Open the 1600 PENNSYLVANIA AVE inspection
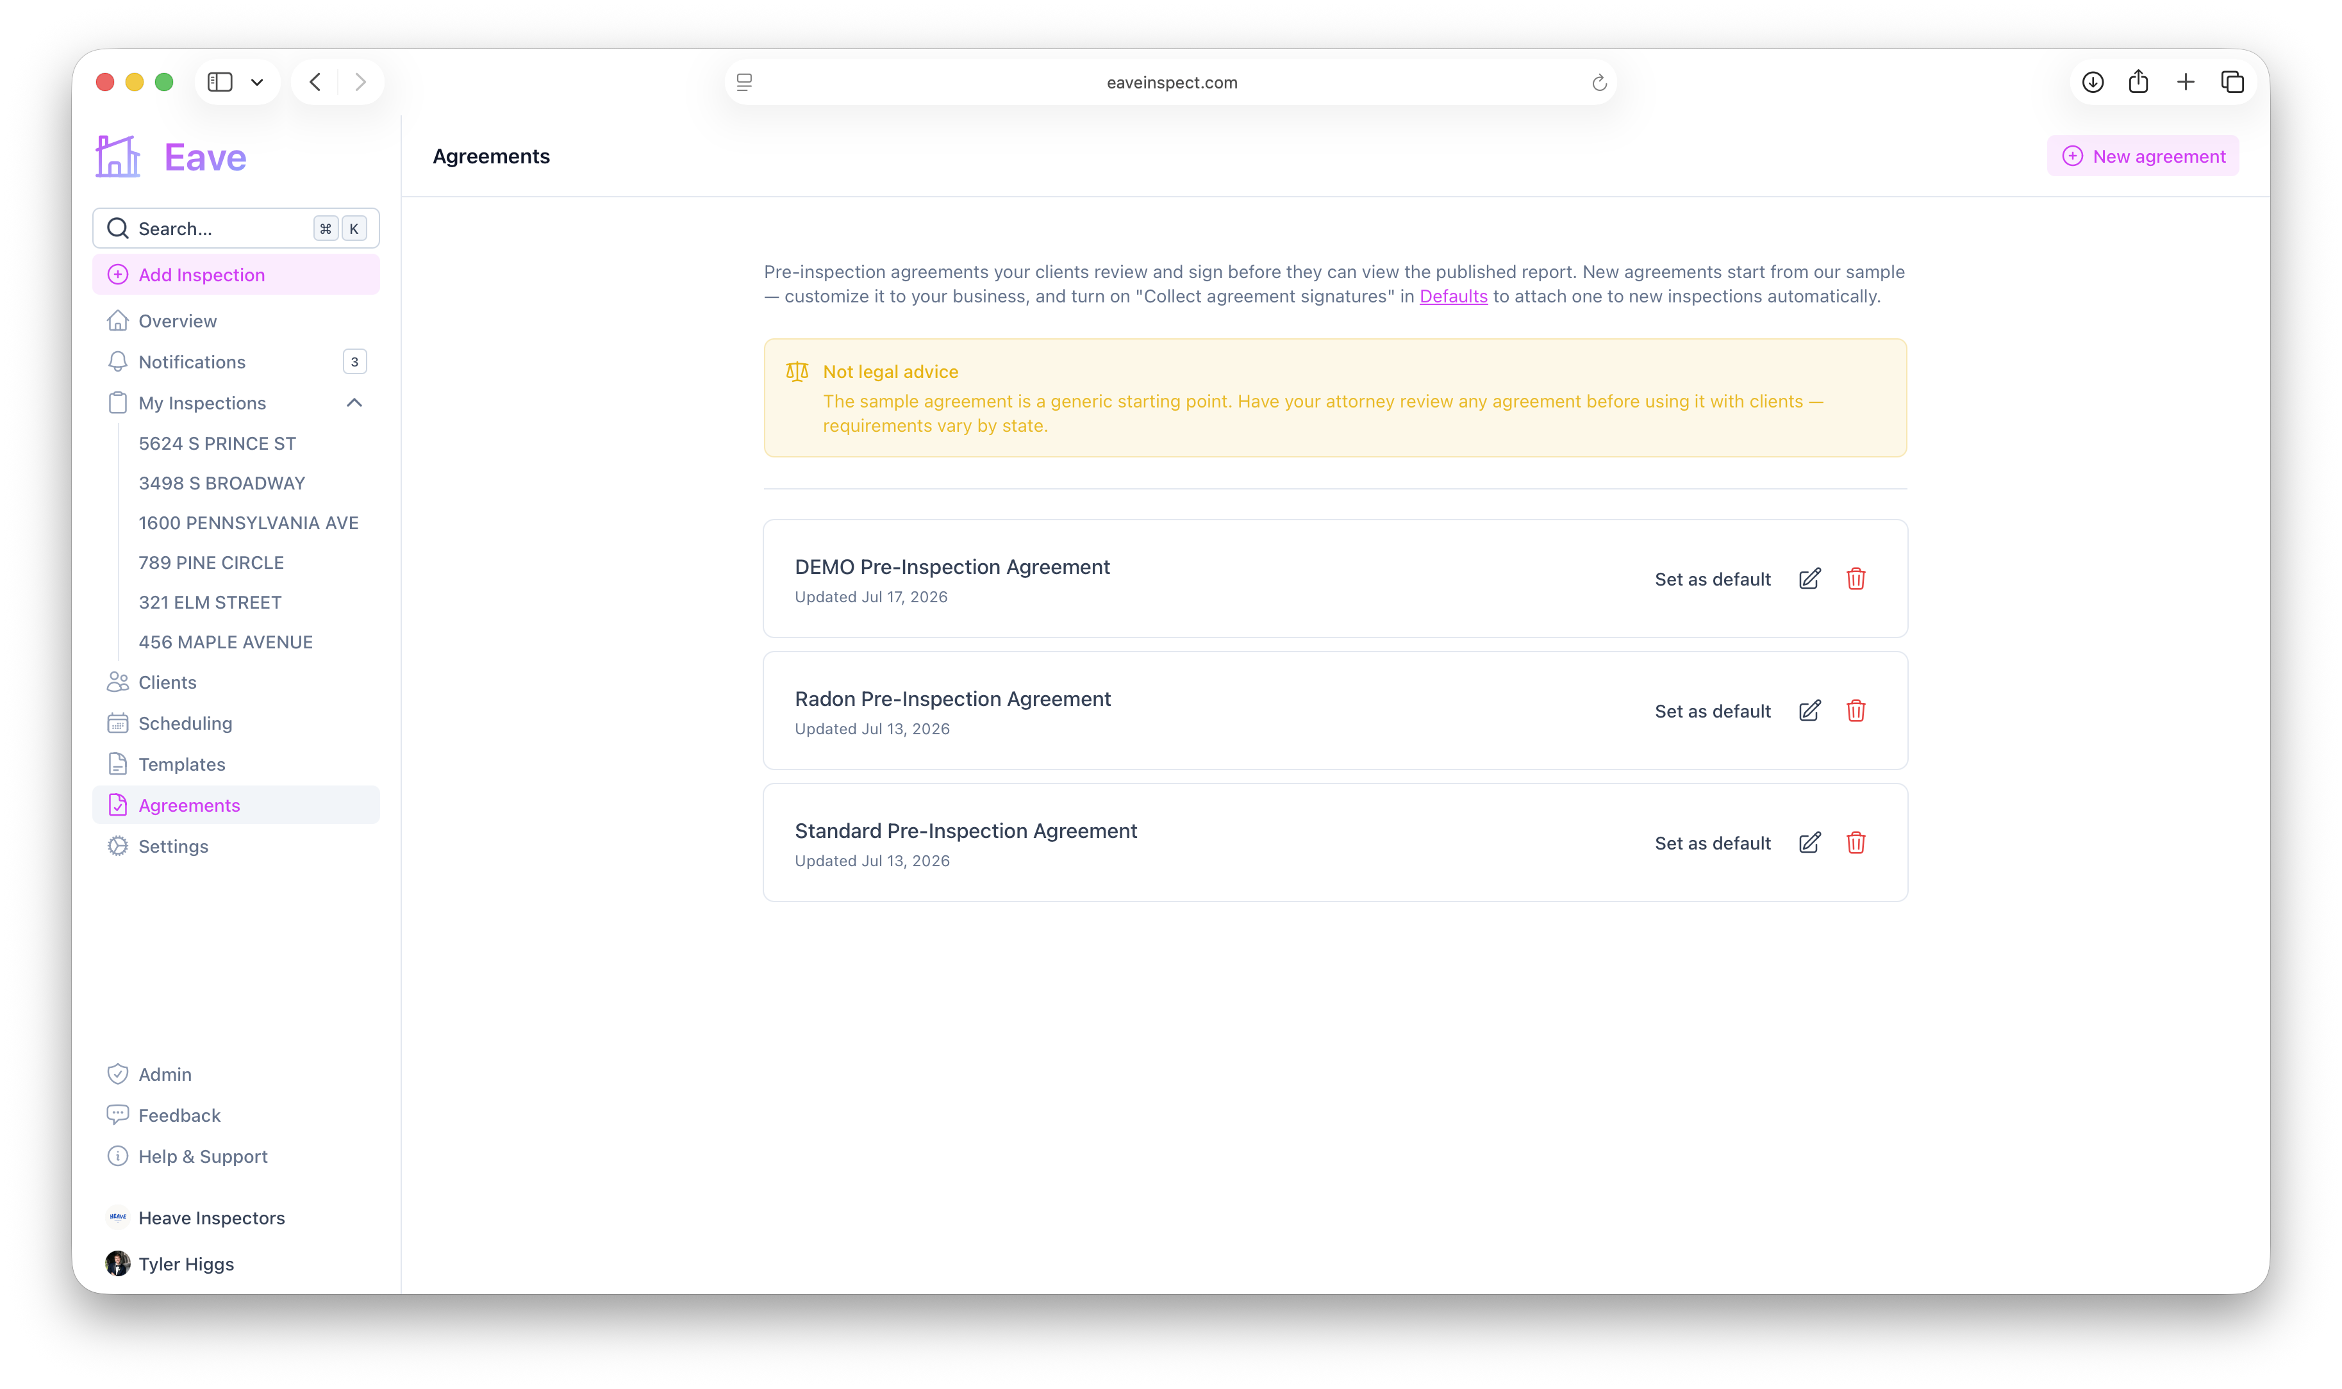This screenshot has width=2342, height=1389. (248, 523)
